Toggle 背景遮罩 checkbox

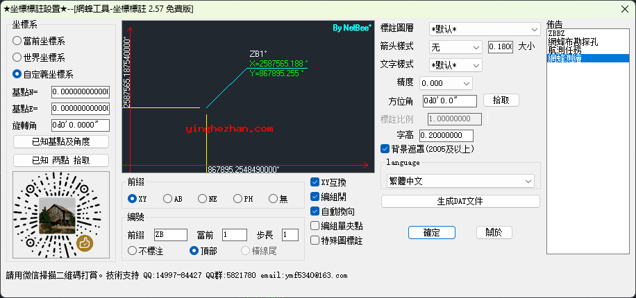[x=428, y=148]
